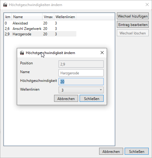Image resolution: width=152 pixels, height=158 pixels.
Task: Click the km value 2,6
Action: point(7,29)
